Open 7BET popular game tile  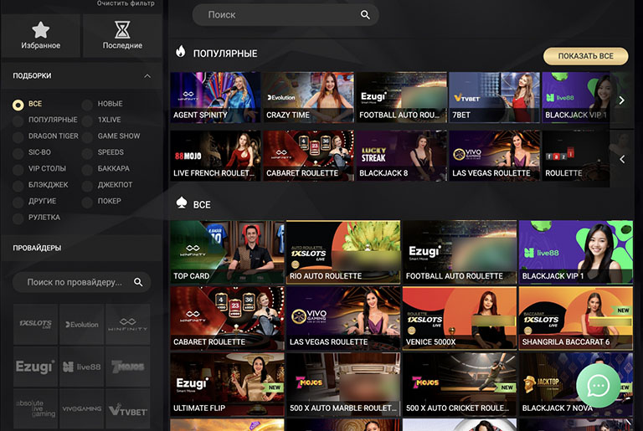[495, 97]
